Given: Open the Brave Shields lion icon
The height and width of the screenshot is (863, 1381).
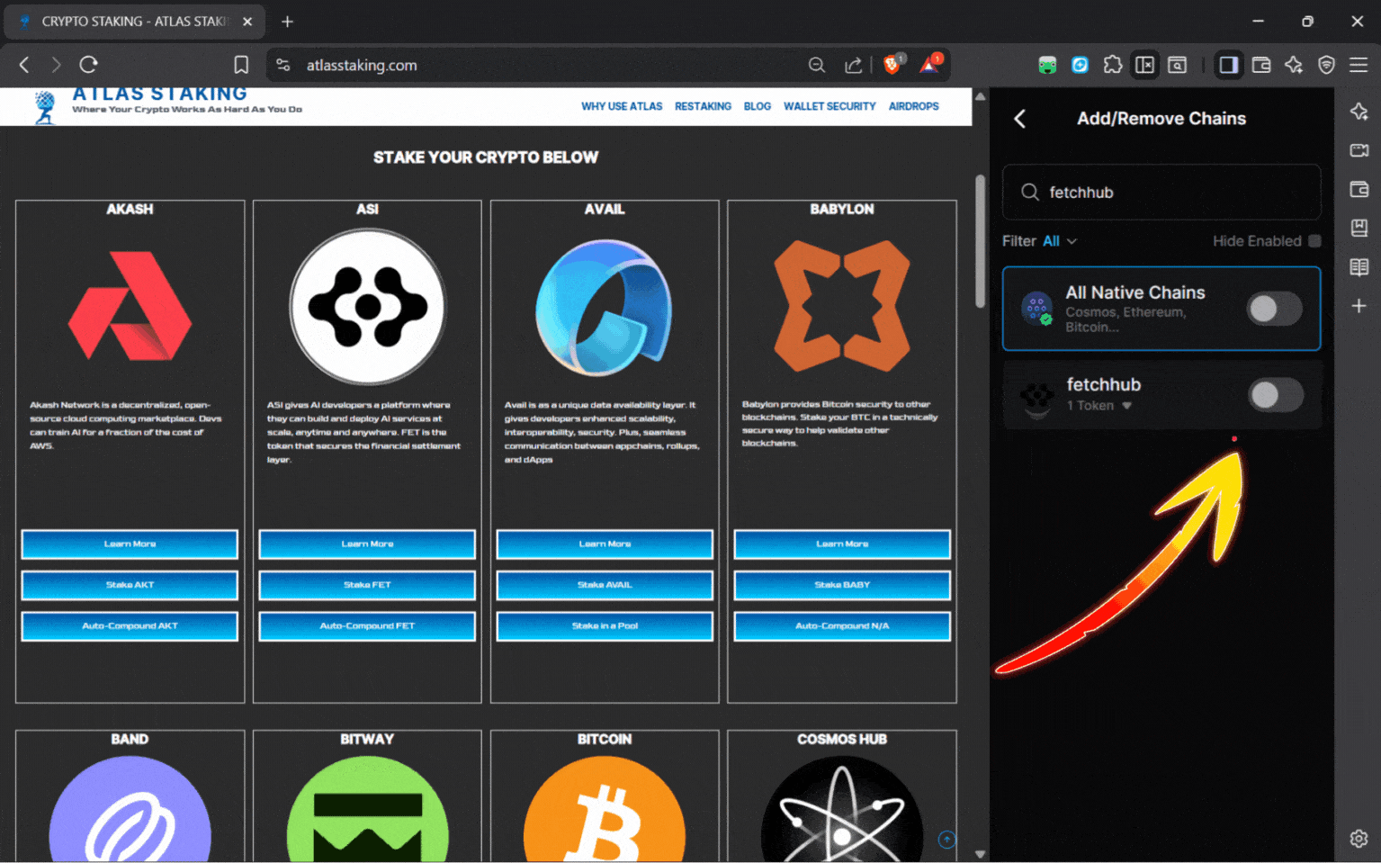Looking at the screenshot, I should [891, 64].
